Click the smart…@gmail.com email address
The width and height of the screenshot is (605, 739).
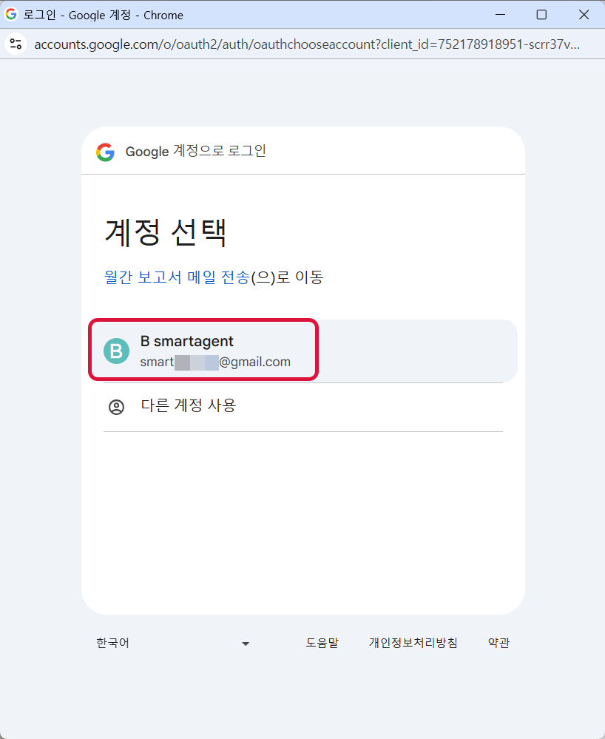215,362
